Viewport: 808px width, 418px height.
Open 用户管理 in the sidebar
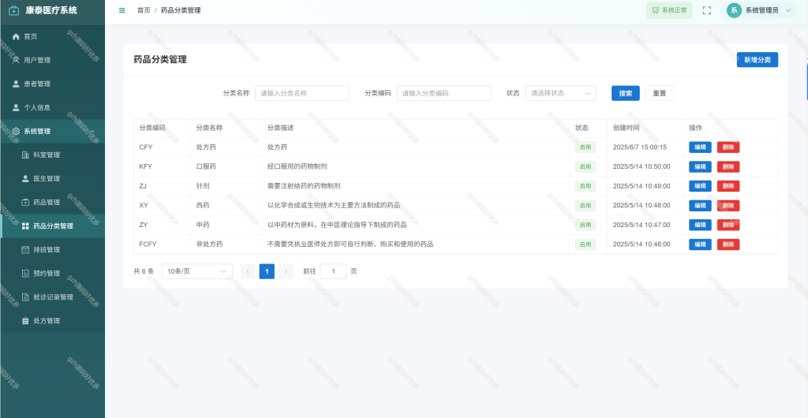point(53,60)
